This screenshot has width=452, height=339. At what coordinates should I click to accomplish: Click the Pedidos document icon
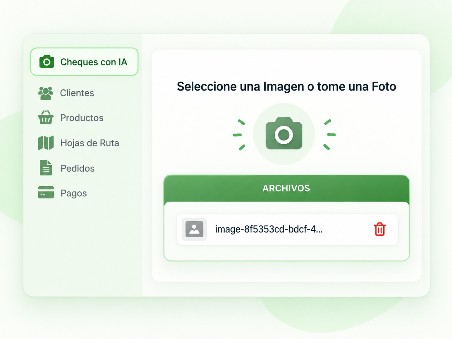46,168
